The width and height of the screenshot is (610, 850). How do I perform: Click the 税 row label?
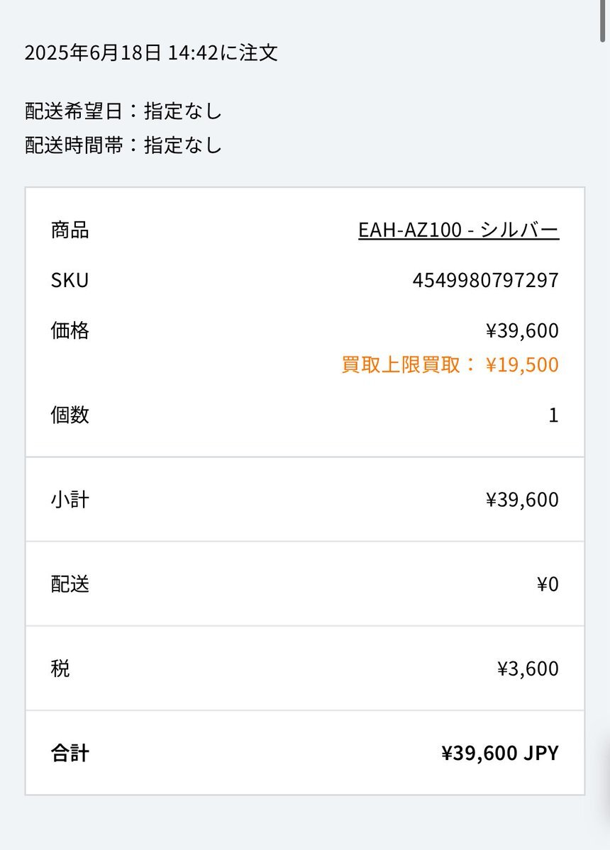click(x=60, y=669)
